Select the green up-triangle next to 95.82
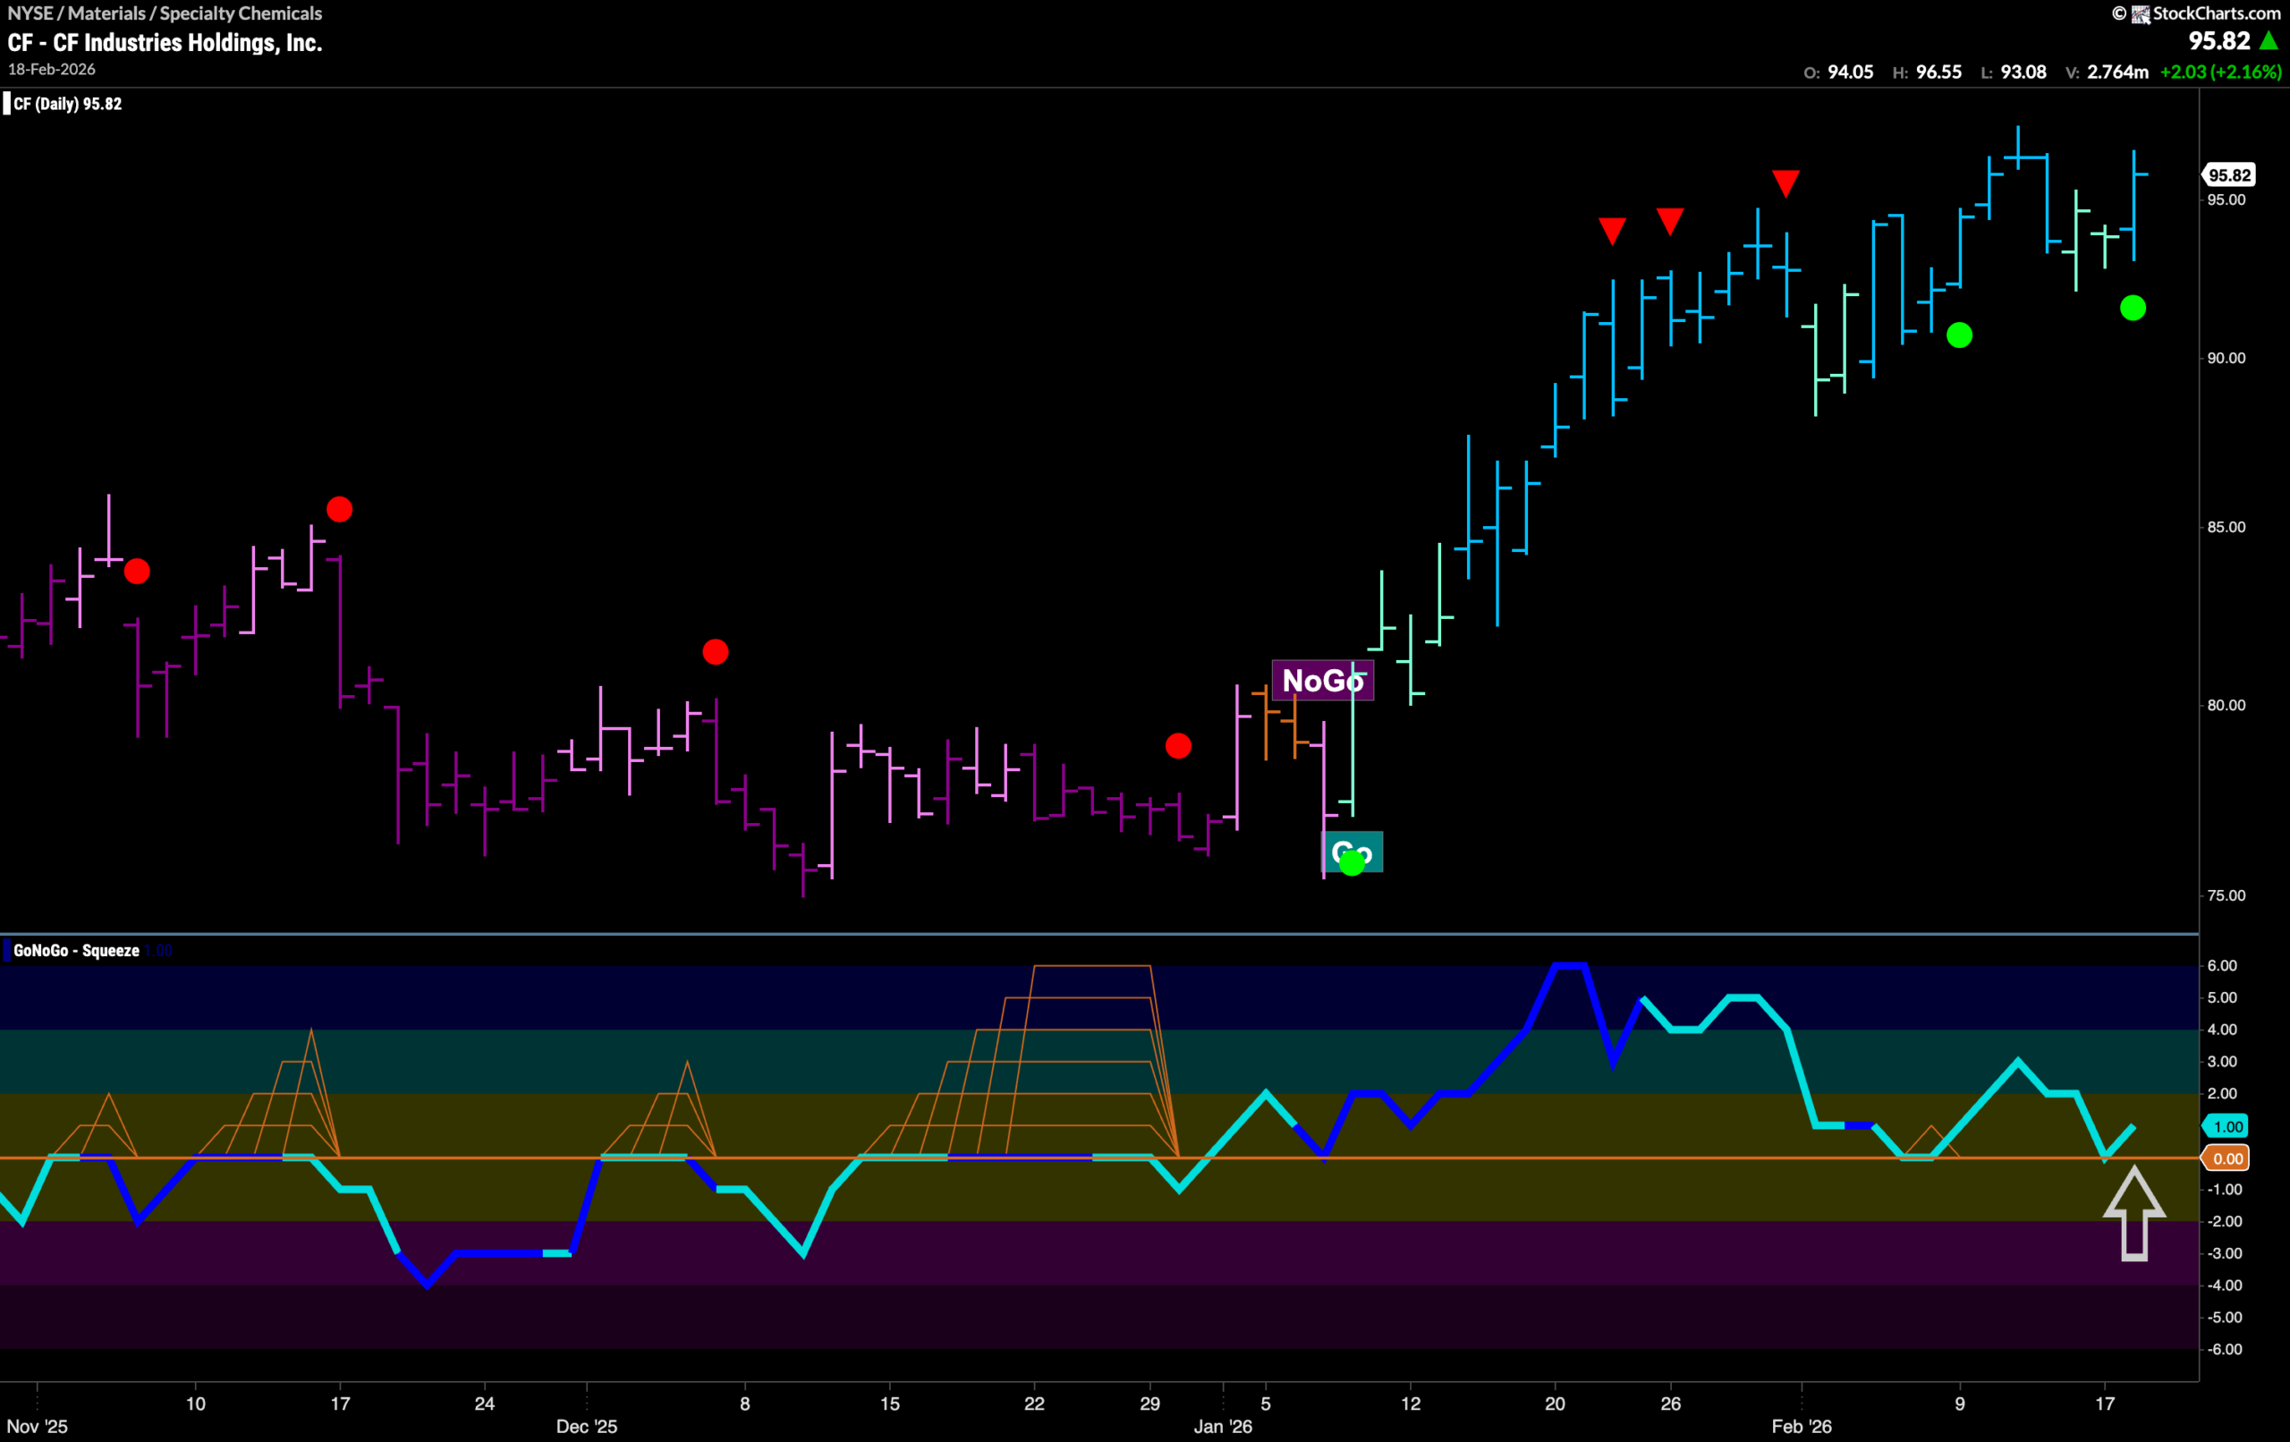Image resolution: width=2290 pixels, height=1442 pixels. (2273, 41)
